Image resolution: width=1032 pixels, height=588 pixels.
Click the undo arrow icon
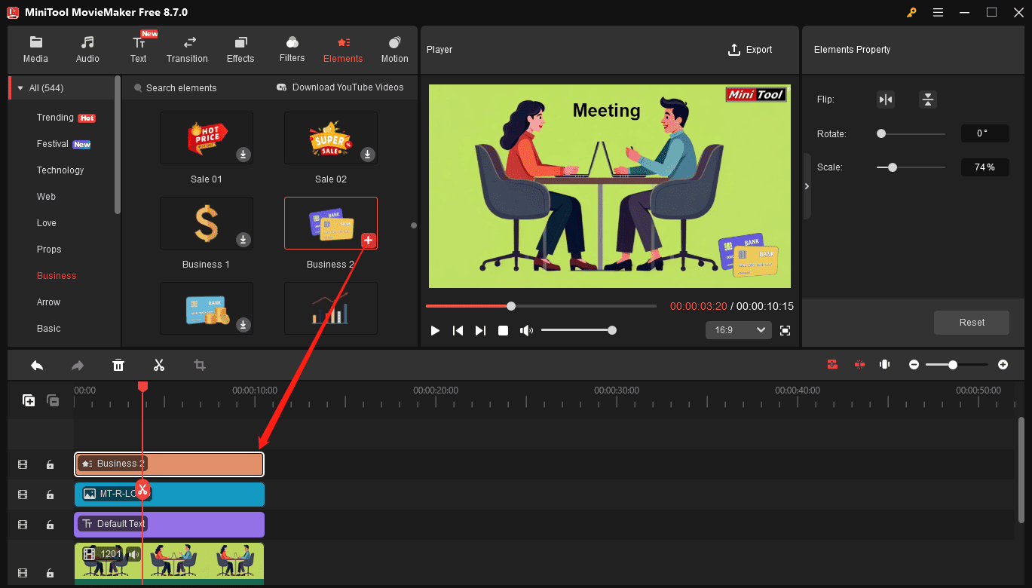tap(37, 365)
